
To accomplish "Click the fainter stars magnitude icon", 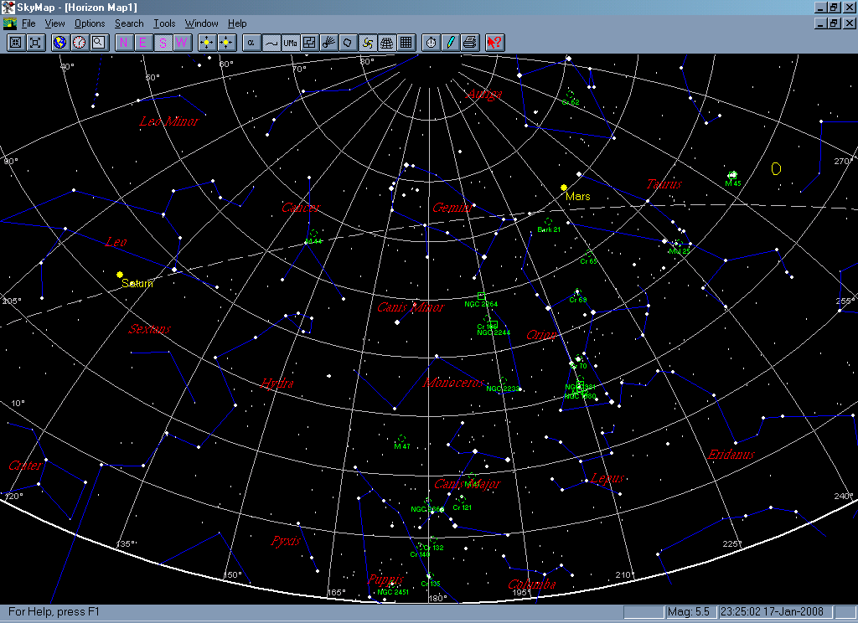I will 226,43.
